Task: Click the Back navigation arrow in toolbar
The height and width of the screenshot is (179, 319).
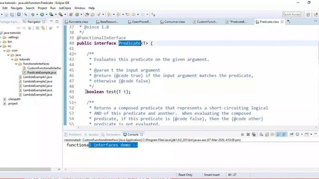Action: [134, 14]
